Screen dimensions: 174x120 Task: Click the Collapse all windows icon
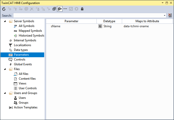(54, 9)
